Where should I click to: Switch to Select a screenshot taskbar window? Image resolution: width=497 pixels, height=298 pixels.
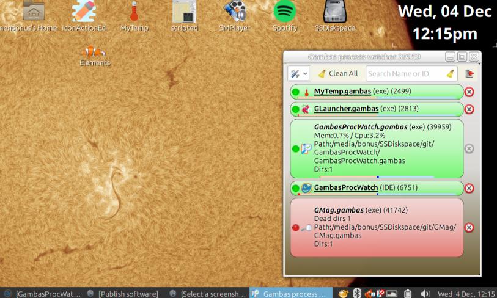[208, 294]
